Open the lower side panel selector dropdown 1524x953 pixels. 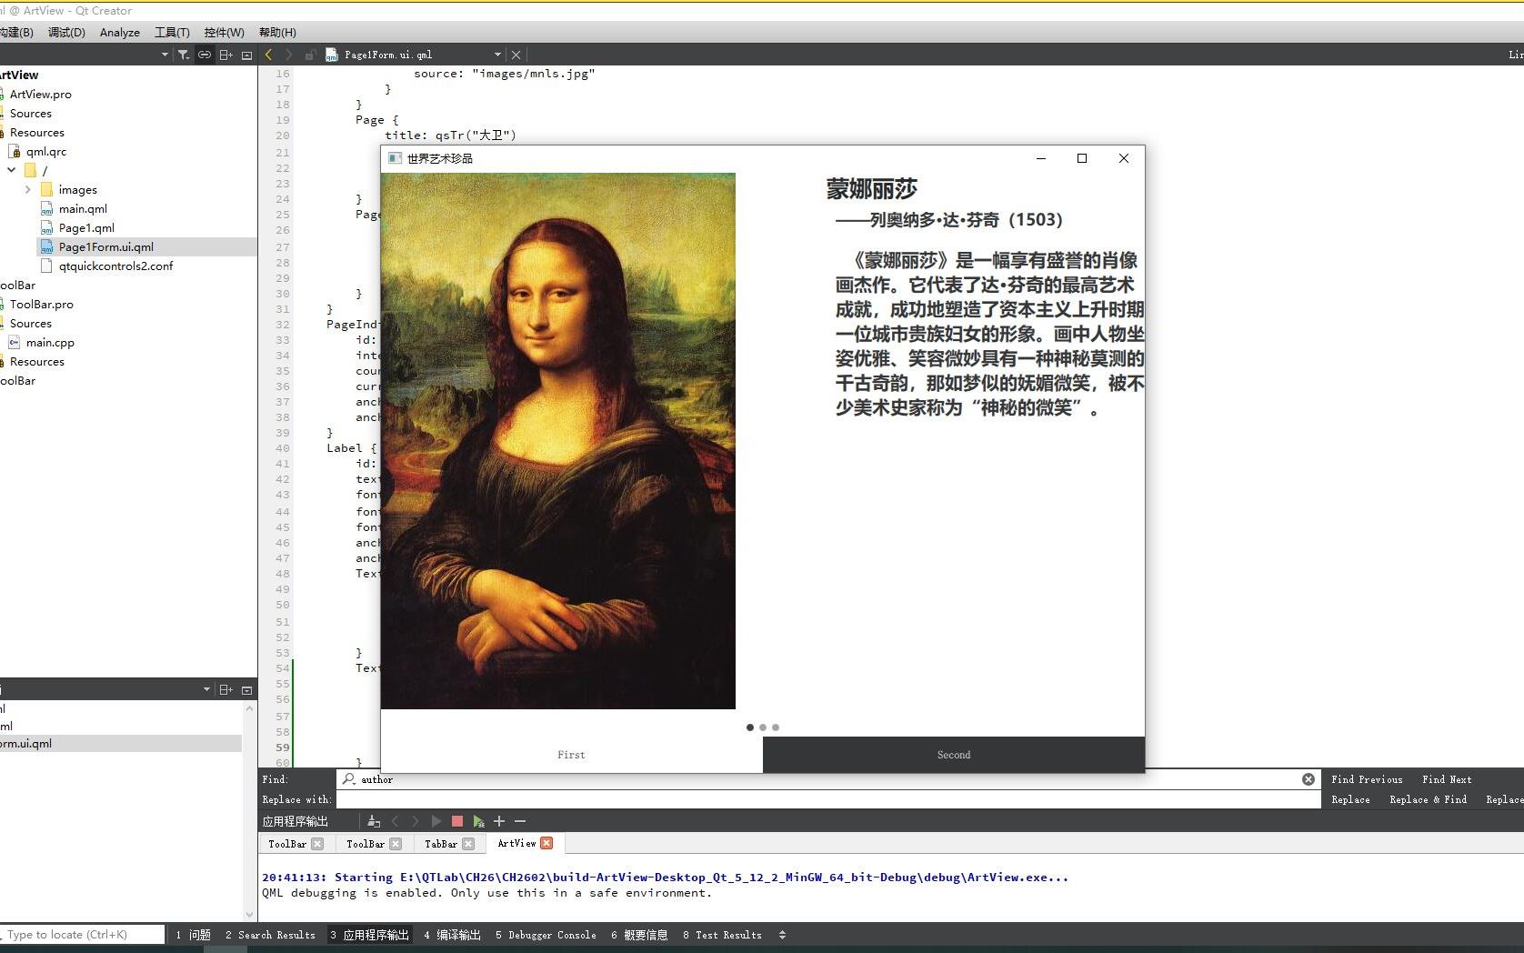[x=206, y=689]
